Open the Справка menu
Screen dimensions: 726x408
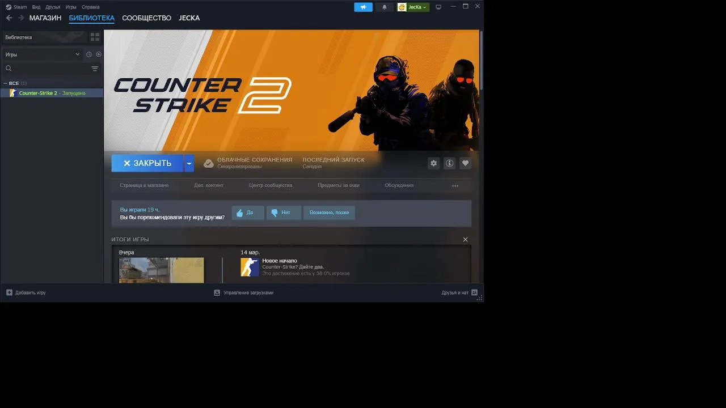point(91,7)
